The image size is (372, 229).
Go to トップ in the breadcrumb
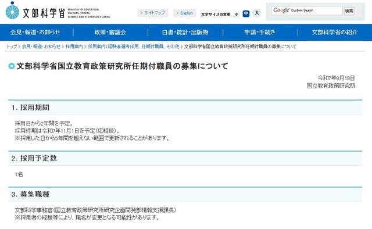[x=12, y=46]
